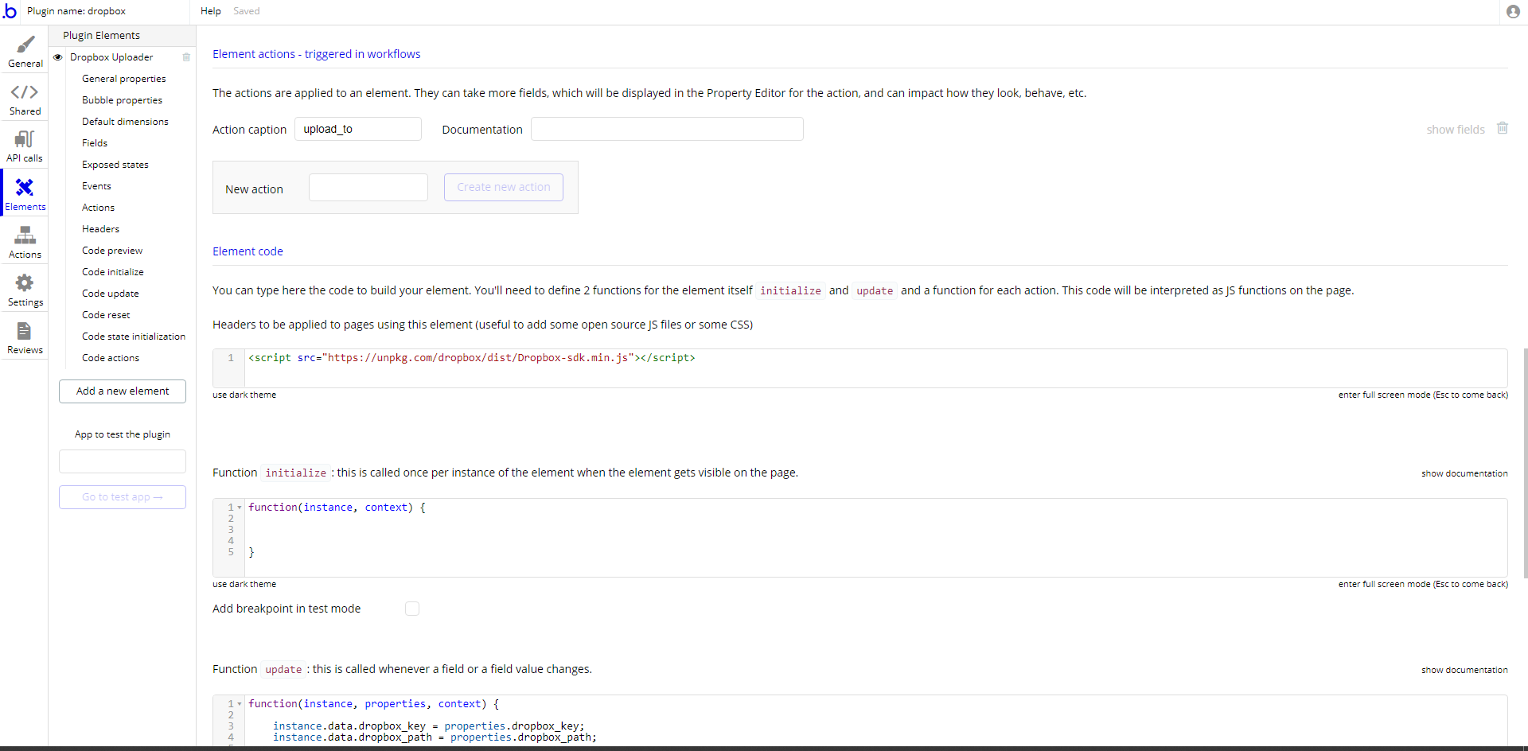Click the Add a new element button
1528x751 pixels.
123,391
